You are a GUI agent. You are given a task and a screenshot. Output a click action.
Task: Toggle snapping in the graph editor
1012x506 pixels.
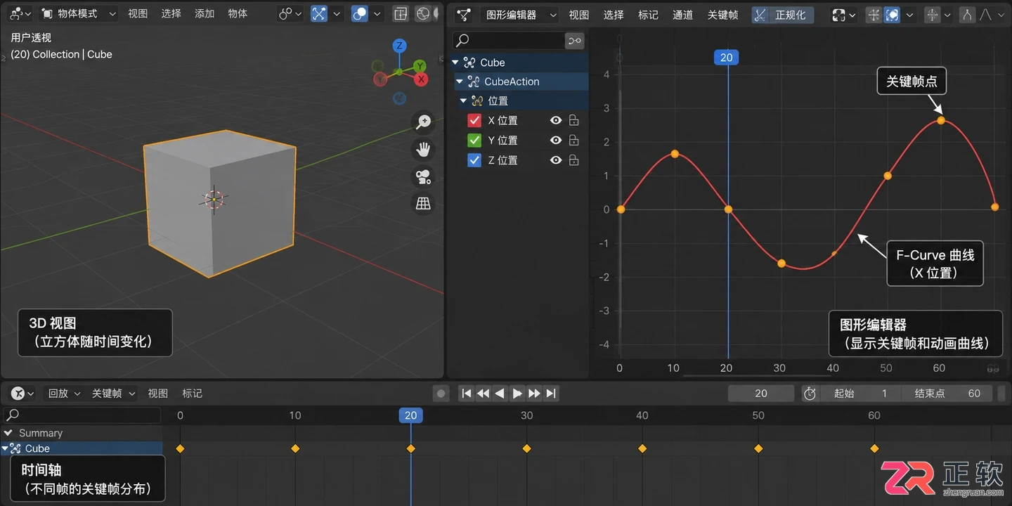click(x=967, y=15)
